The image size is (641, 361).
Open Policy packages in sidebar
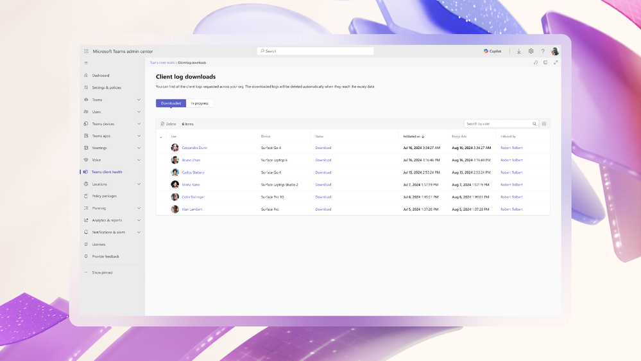pyautogui.click(x=104, y=196)
